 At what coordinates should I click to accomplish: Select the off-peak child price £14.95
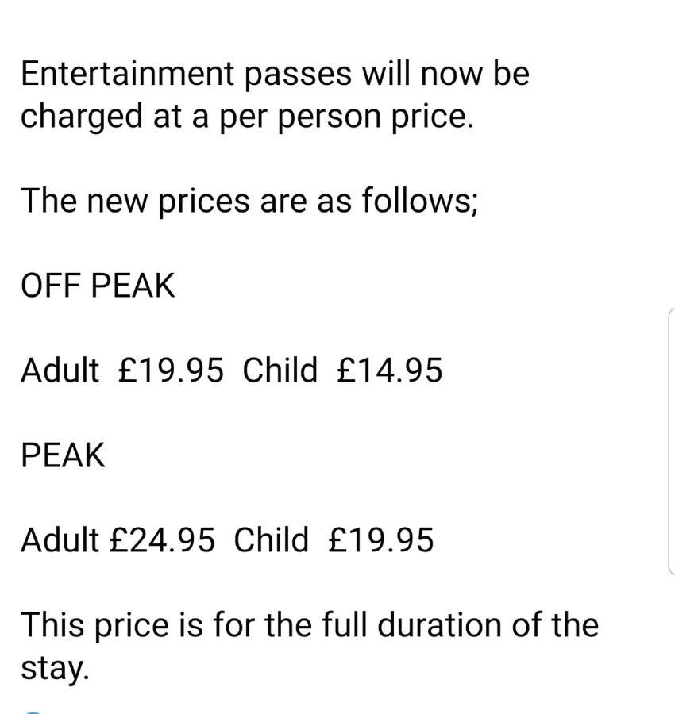click(390, 370)
